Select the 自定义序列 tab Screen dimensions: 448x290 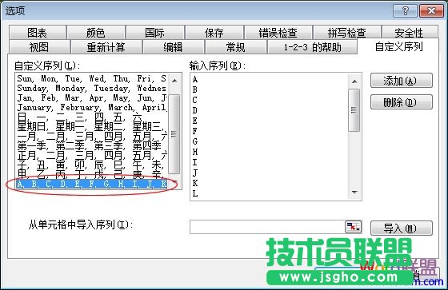tap(398, 46)
